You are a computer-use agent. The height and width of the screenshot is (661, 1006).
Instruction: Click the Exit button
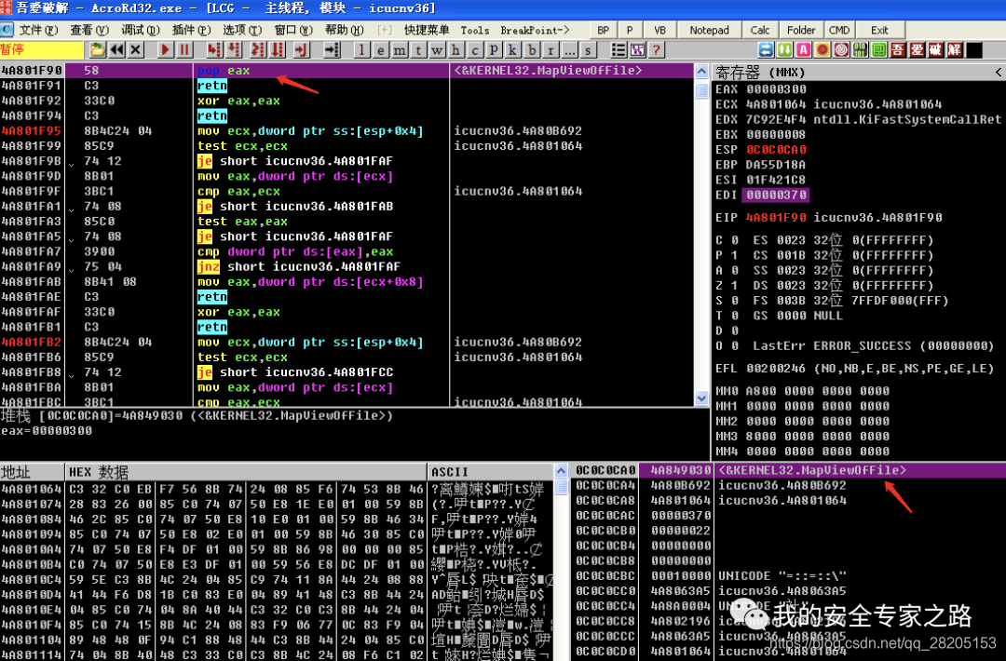point(879,30)
